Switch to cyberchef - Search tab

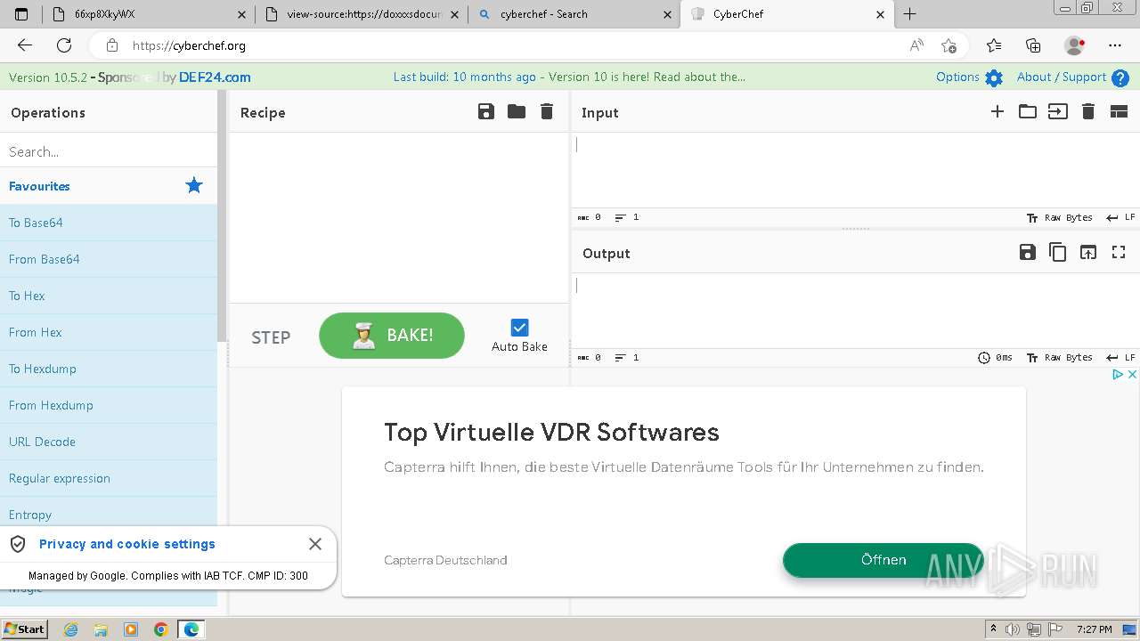tap(574, 14)
